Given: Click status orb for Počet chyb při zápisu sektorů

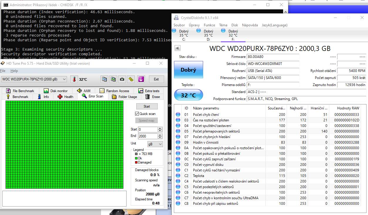Looking at the screenshot, I should pyautogui.click(x=178, y=204).
